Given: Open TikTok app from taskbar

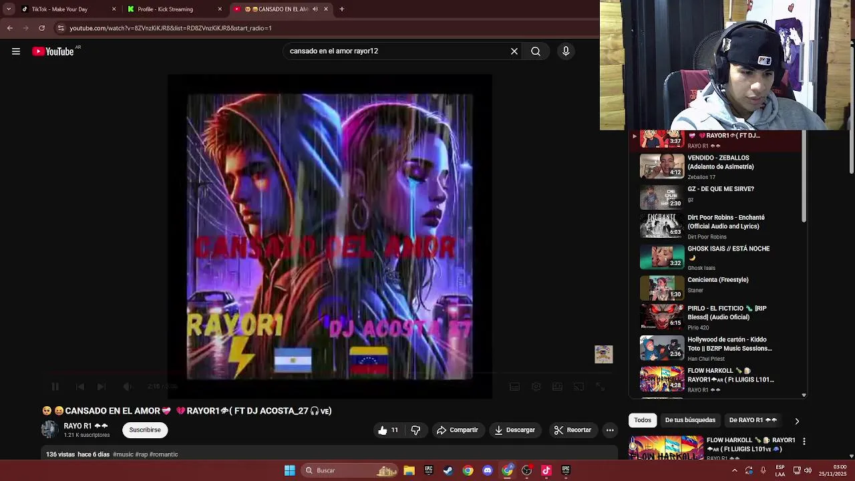Looking at the screenshot, I should click(546, 470).
